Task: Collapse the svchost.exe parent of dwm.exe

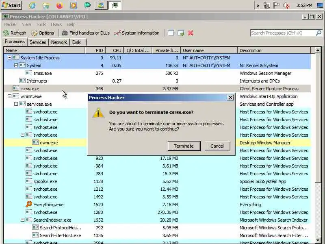Action: point(22,135)
